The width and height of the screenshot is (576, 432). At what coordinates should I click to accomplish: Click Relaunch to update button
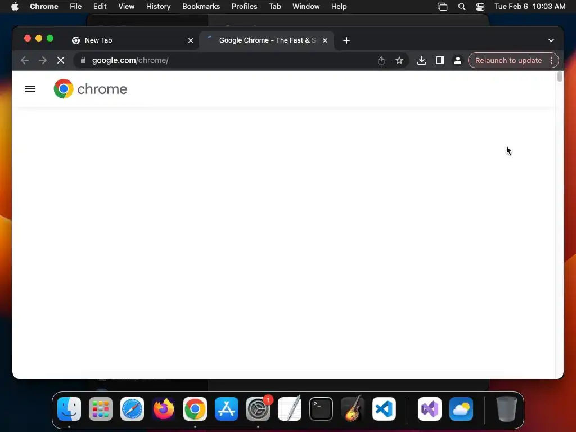click(x=508, y=60)
